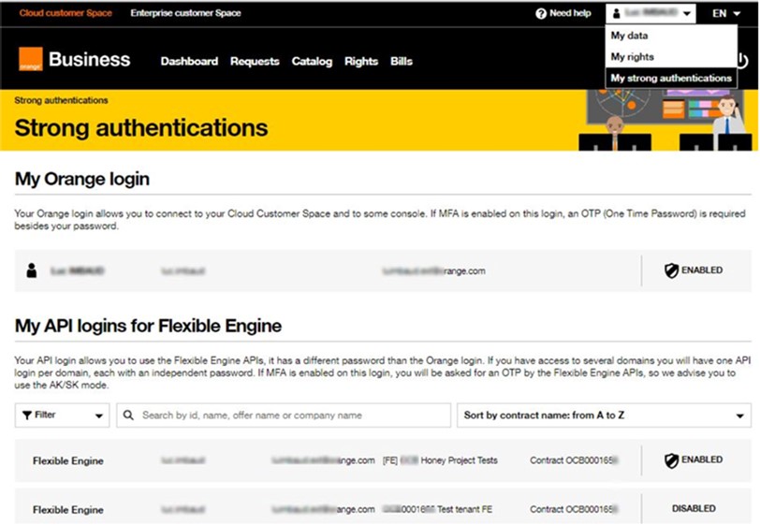The image size is (760, 525).
Task: Click Flexible Engine label in Test tenant row
Action: 67,509
